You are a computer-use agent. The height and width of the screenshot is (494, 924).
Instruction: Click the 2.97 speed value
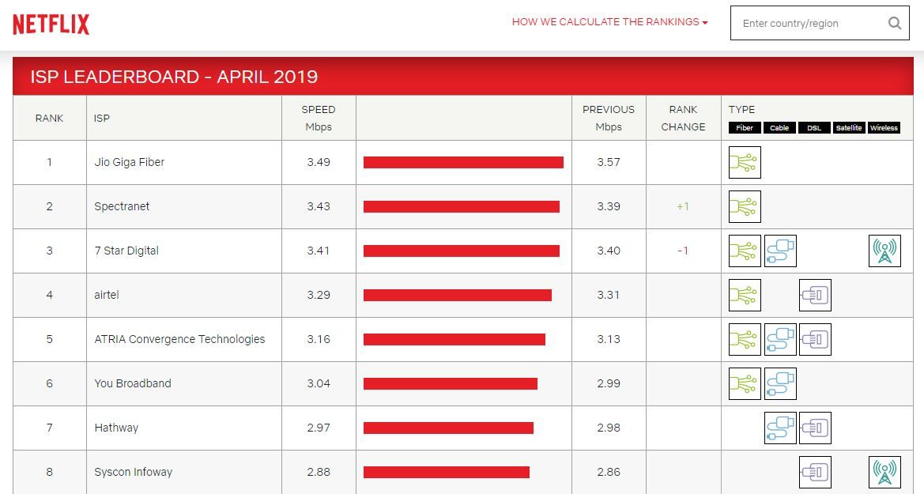coord(319,428)
